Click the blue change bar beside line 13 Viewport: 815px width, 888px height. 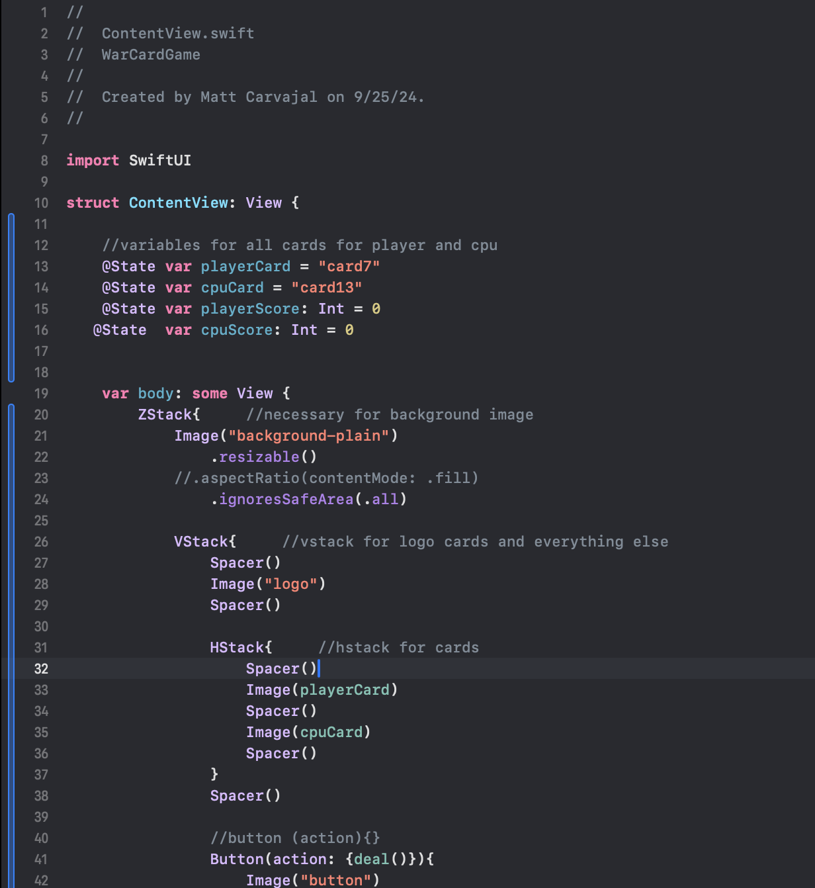11,267
